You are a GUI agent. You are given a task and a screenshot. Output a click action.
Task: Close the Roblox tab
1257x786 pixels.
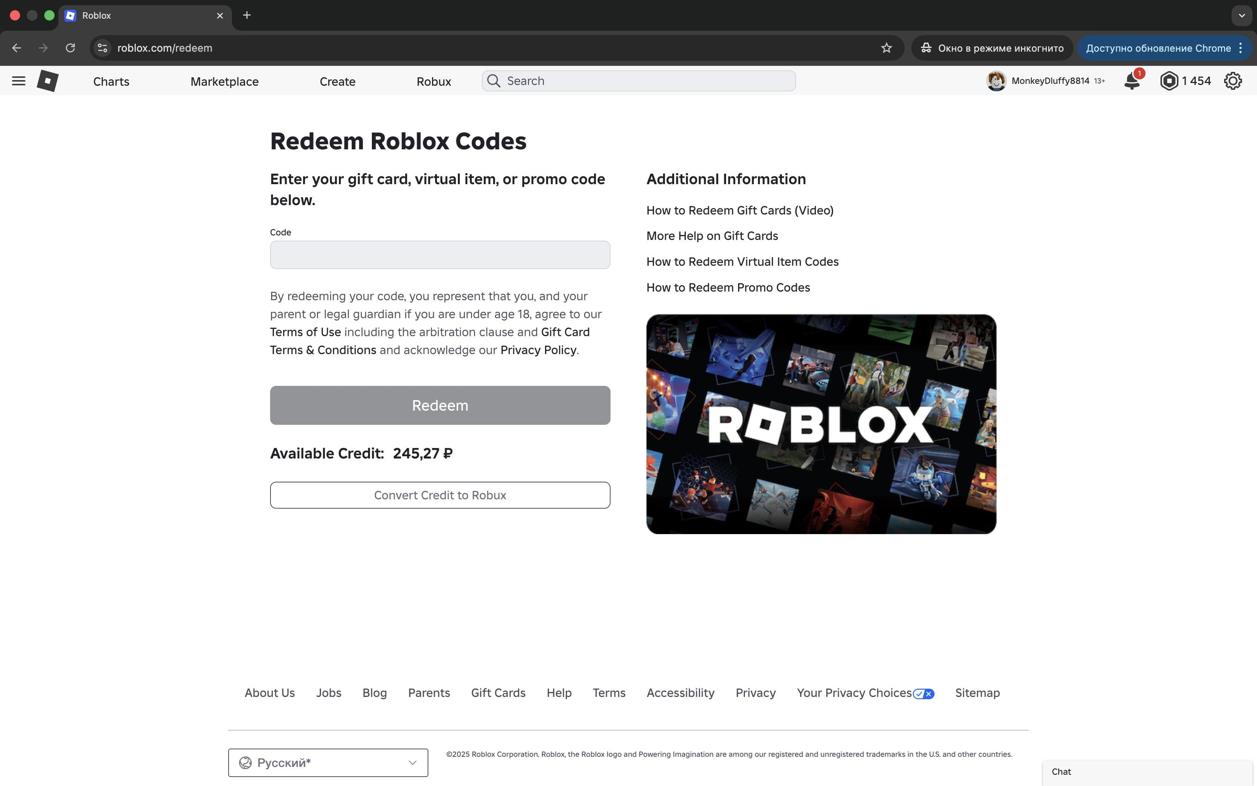coord(220,16)
